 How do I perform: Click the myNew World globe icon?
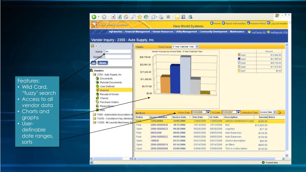coord(248,23)
